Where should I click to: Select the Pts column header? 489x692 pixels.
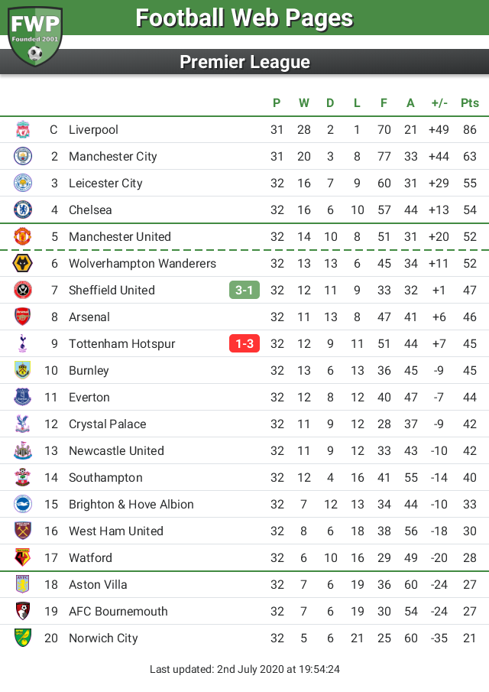(470, 102)
